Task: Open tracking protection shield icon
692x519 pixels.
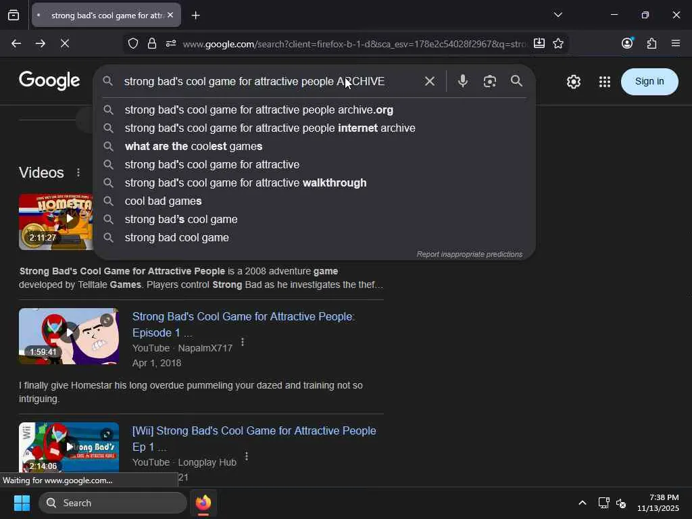Action: pos(133,43)
